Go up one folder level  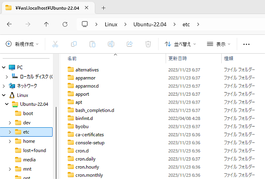pos(46,24)
